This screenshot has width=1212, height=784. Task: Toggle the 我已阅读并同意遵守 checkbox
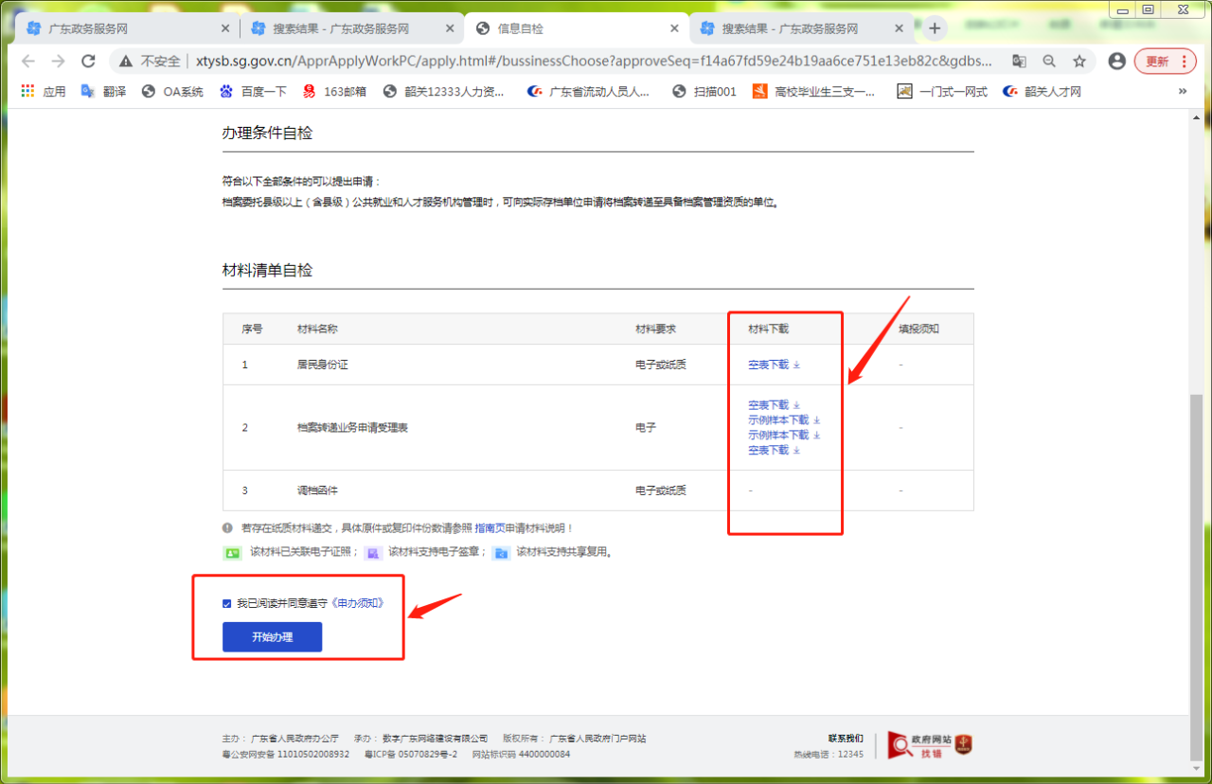[227, 603]
